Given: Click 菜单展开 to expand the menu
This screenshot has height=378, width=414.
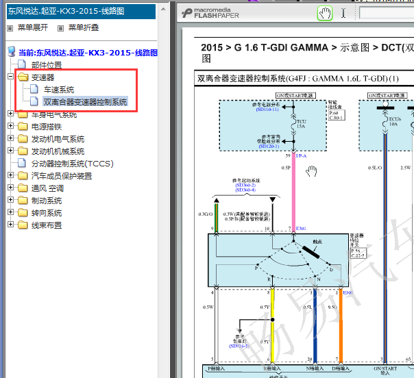Looking at the screenshot, I should pos(33,27).
